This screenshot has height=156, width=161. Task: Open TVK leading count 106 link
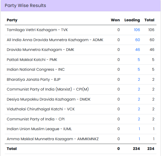coord(137,30)
